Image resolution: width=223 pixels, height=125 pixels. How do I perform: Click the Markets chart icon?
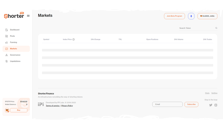click(6, 49)
